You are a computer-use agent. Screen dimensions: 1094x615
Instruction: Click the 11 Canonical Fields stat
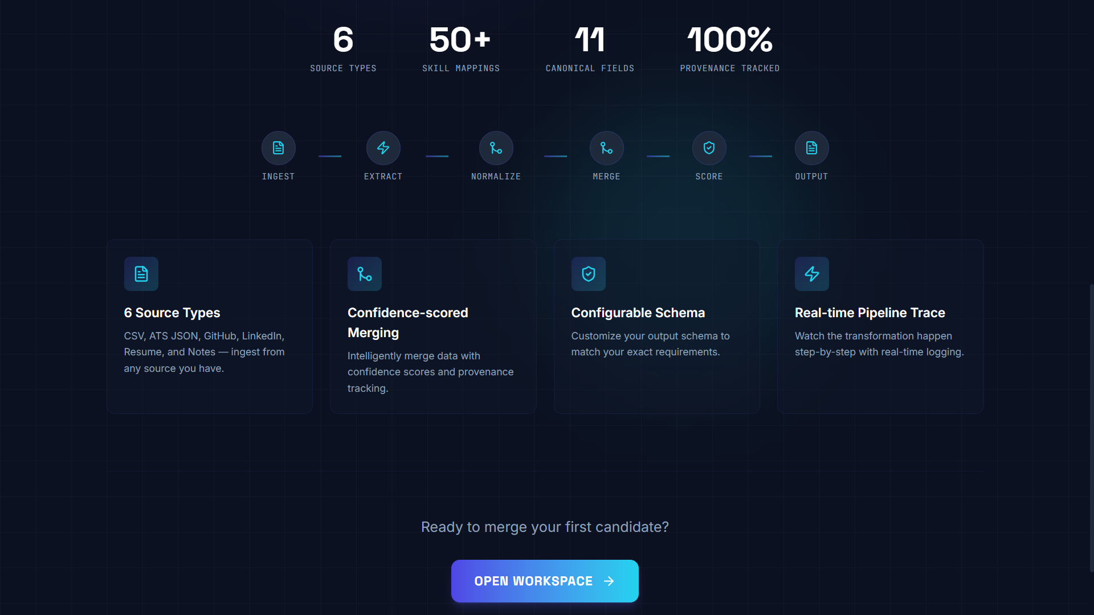point(590,48)
